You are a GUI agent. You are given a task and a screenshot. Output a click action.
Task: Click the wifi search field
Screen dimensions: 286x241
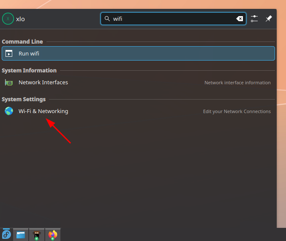(173, 19)
